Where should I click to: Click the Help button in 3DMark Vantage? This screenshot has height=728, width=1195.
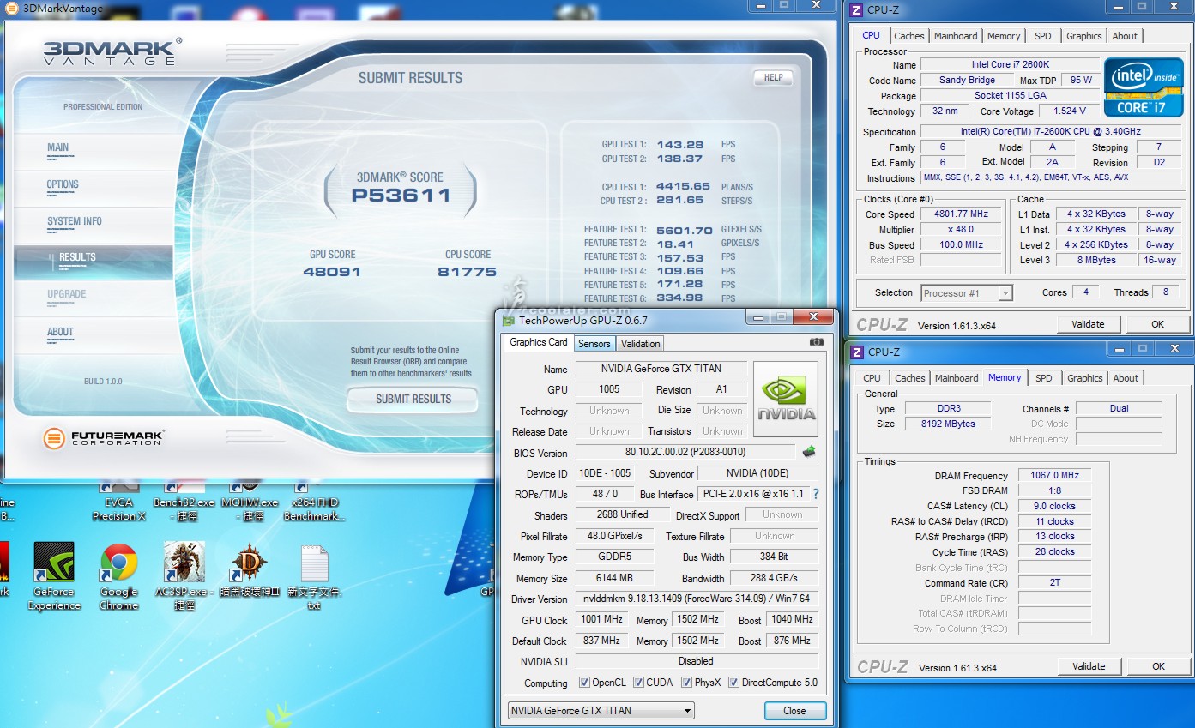773,77
